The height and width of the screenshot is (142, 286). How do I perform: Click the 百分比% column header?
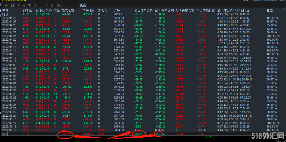point(88,11)
